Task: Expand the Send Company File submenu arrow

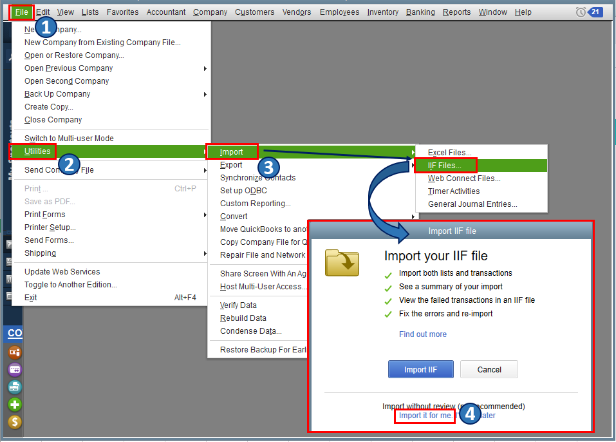Action: pyautogui.click(x=205, y=170)
